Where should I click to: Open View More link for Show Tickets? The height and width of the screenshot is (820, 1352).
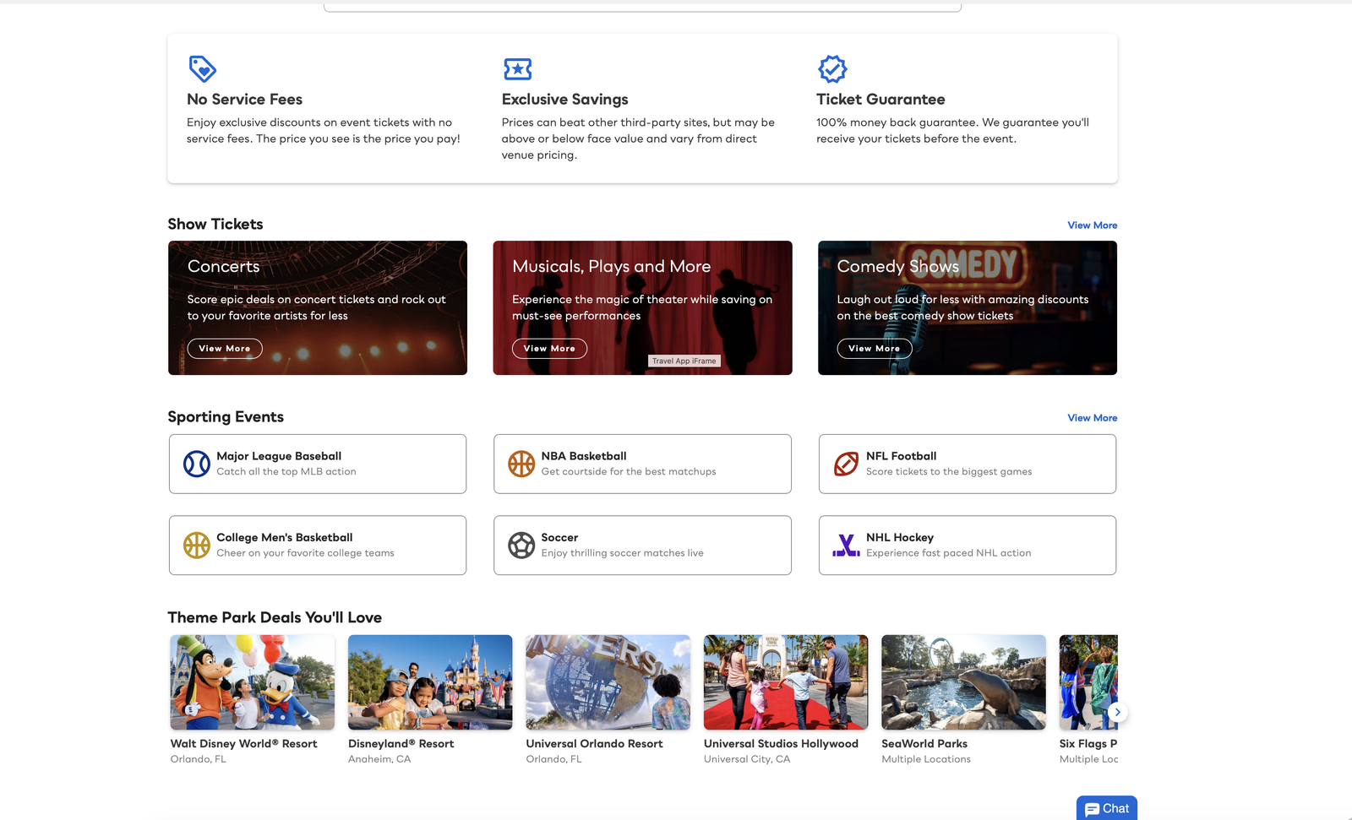pos(1092,225)
